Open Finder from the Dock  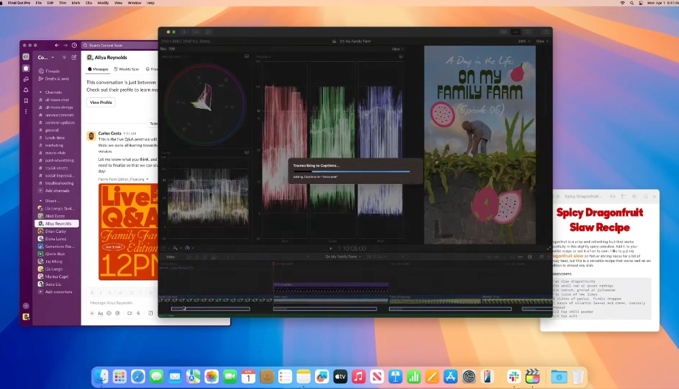[x=101, y=376]
